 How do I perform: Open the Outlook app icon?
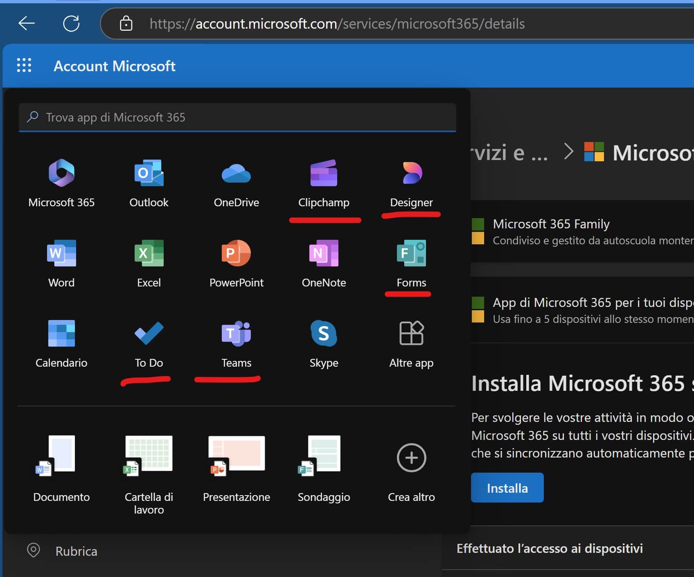(x=149, y=173)
